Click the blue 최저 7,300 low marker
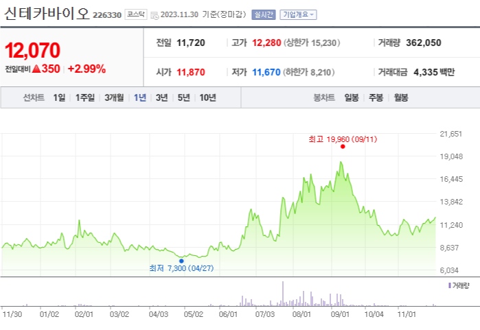The image size is (480, 330). (181, 261)
